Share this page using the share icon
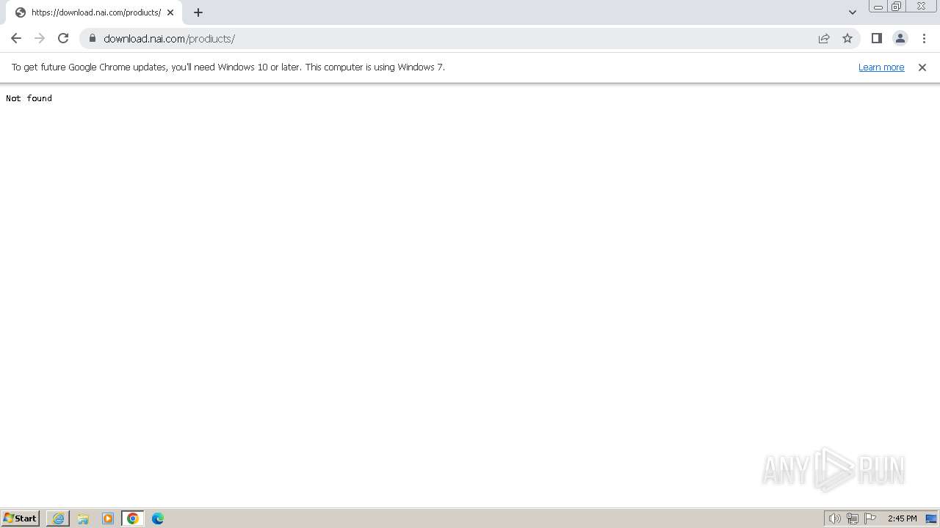Viewport: 940px width, 528px height. tap(824, 38)
